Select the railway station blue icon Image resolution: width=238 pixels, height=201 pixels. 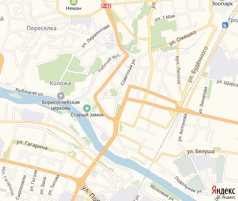(x=225, y=25)
